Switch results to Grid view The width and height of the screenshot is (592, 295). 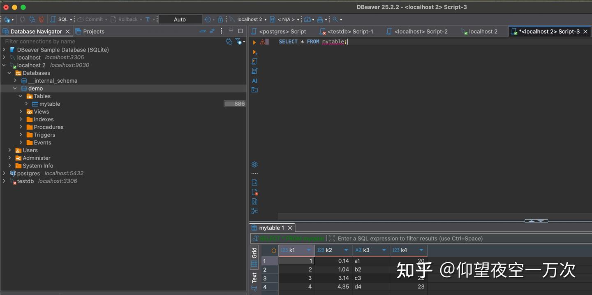coord(254,257)
